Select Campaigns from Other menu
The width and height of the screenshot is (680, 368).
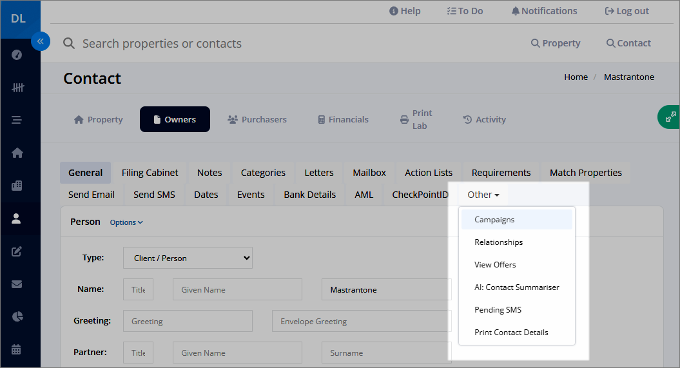[517, 219]
